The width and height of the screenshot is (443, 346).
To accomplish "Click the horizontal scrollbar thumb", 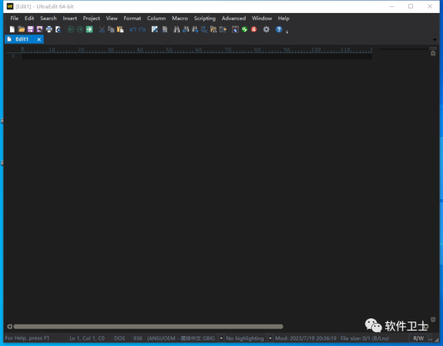I will [x=149, y=327].
